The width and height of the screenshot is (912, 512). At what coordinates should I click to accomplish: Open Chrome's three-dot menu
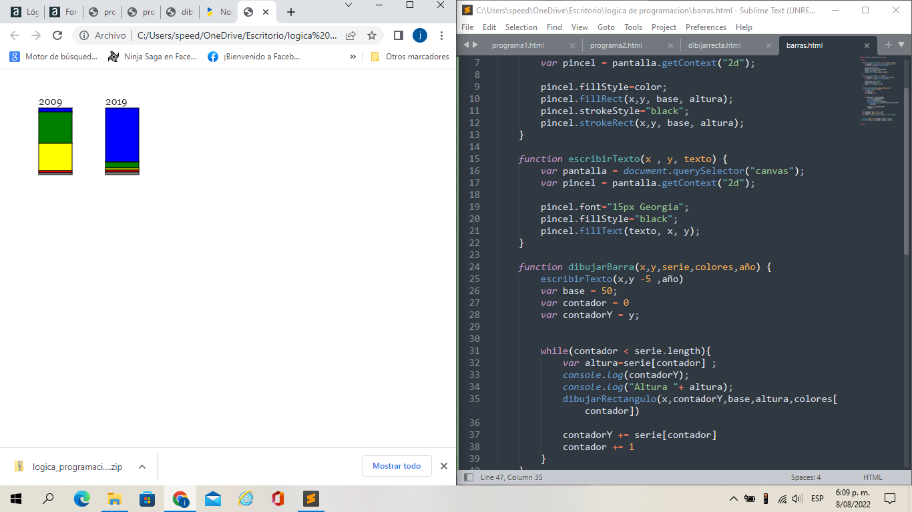pyautogui.click(x=441, y=35)
